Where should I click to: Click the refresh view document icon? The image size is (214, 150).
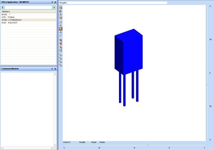61,50
